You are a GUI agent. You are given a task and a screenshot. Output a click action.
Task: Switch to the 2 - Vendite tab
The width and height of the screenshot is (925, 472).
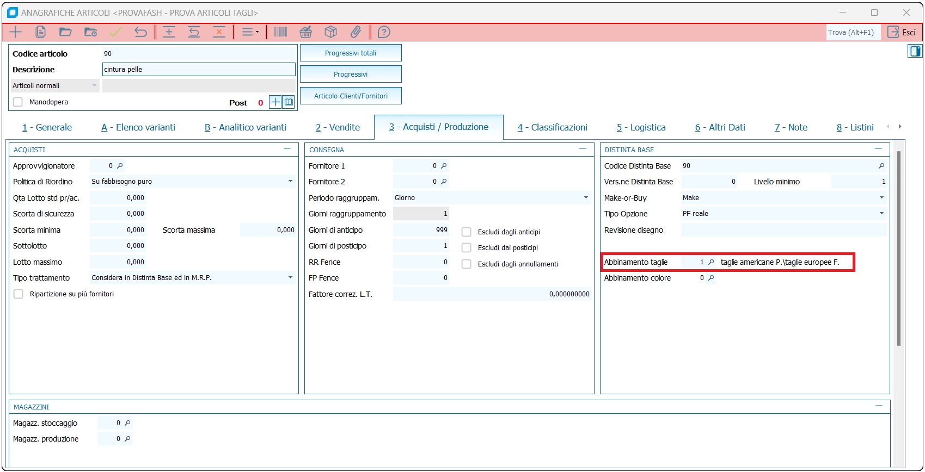pyautogui.click(x=338, y=127)
